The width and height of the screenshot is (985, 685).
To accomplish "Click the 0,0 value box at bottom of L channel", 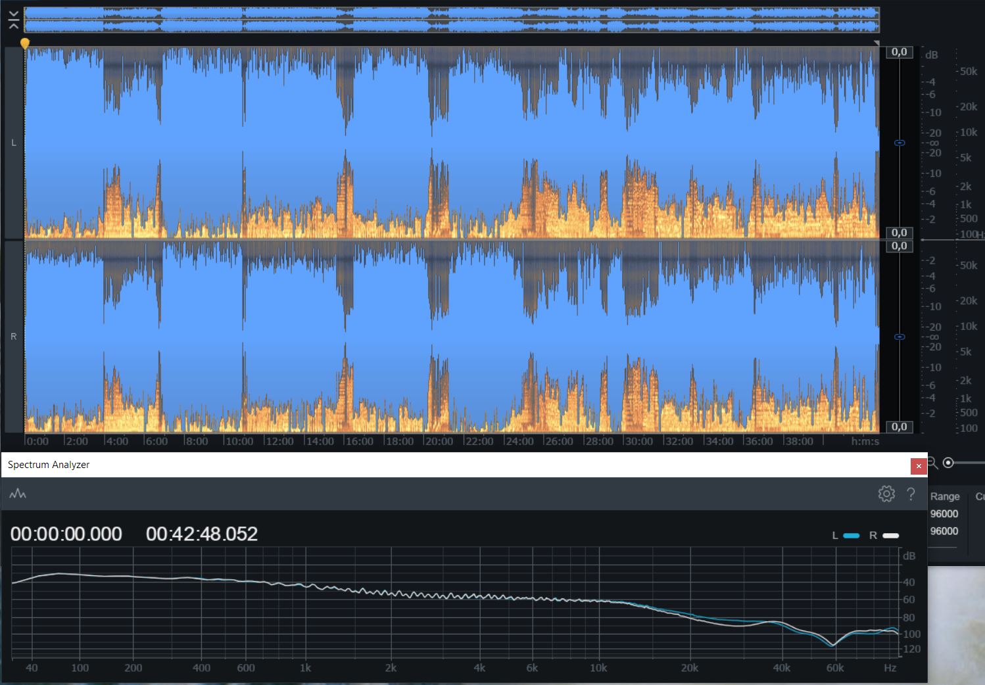I will pos(900,233).
